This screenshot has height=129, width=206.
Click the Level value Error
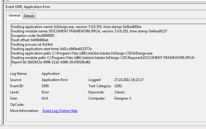[x=45, y=92]
